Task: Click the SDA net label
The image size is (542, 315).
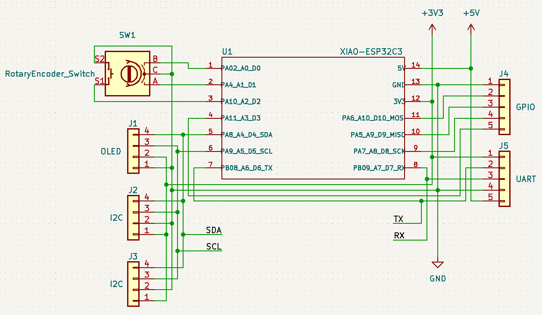Action: tap(214, 231)
